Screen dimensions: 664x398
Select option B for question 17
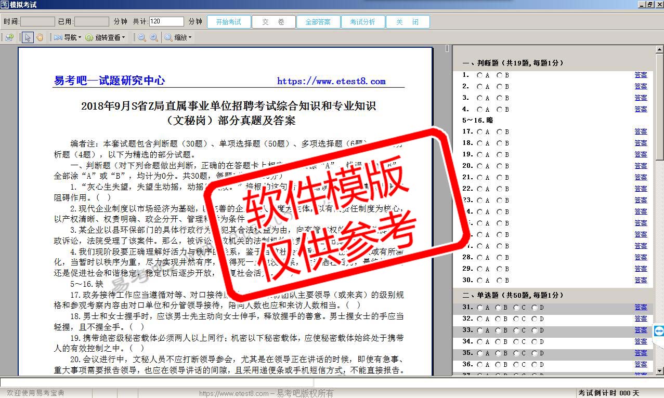pos(499,132)
